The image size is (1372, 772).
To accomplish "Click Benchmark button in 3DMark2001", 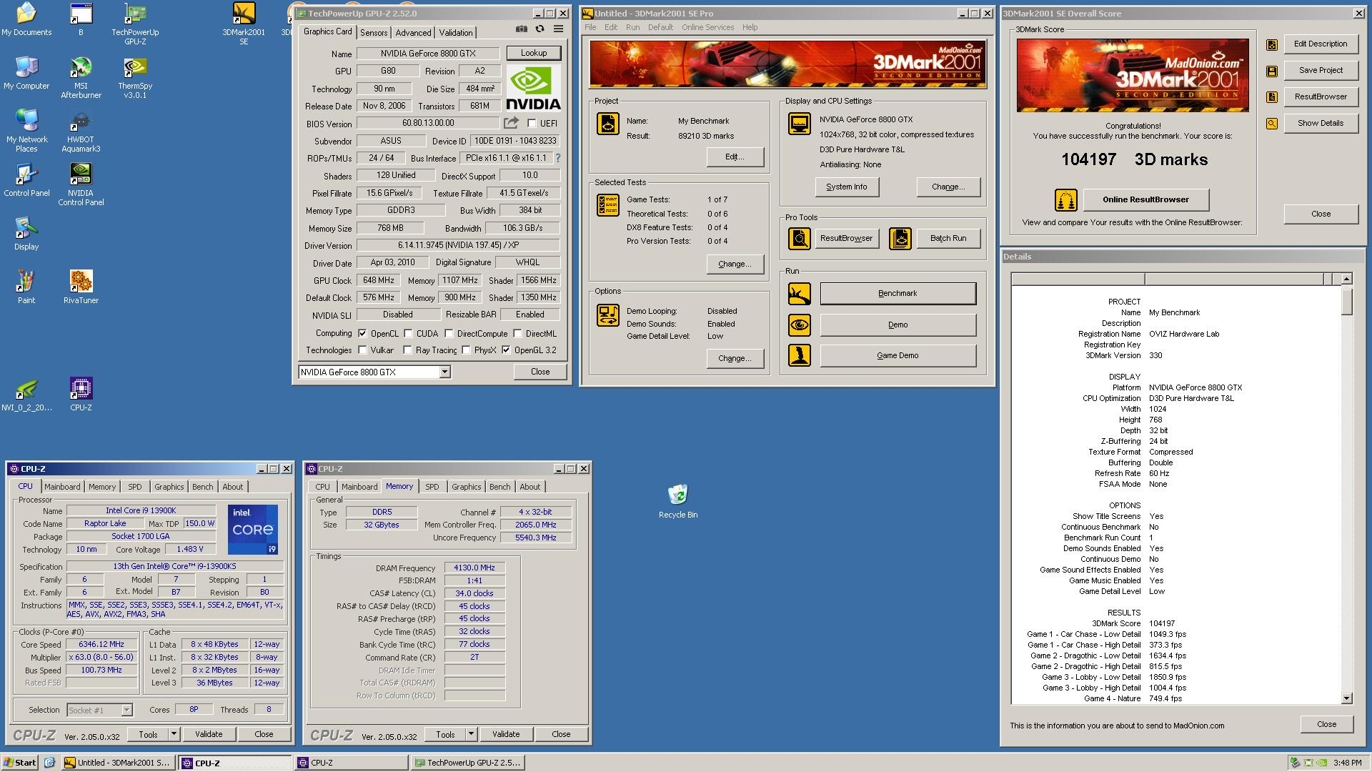I will point(898,294).
